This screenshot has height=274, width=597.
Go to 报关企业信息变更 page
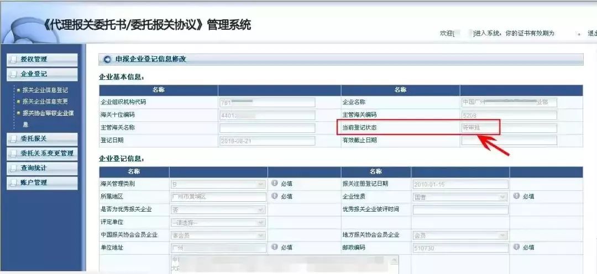coord(45,101)
